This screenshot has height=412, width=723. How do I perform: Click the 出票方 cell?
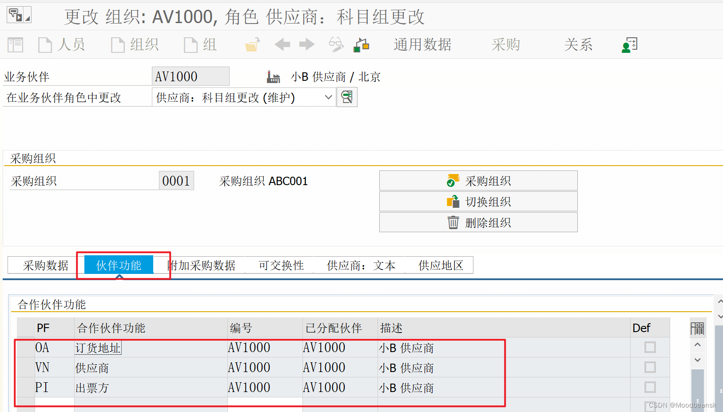tap(151, 388)
